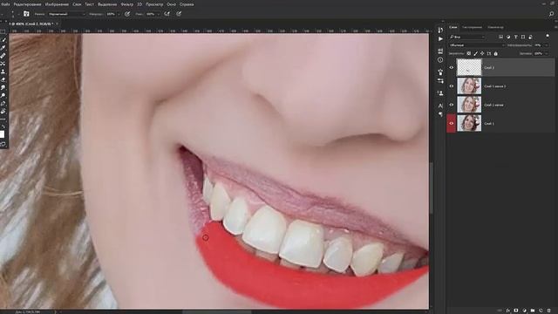Enable airbrush-style build-up icon
Image resolution: width=558 pixels, height=314 pixels.
[167, 14]
